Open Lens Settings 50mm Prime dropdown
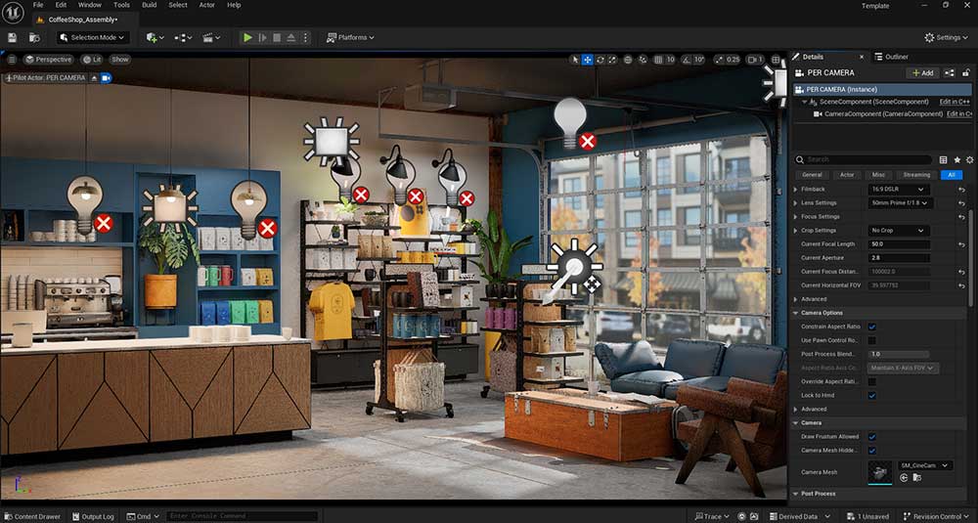This screenshot has width=978, height=523. 900,202
